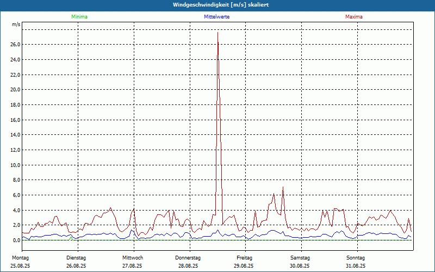Viewport: 435px width, 272px height.
Task: Click the 10,0 y-axis tick label
Action: point(15,165)
